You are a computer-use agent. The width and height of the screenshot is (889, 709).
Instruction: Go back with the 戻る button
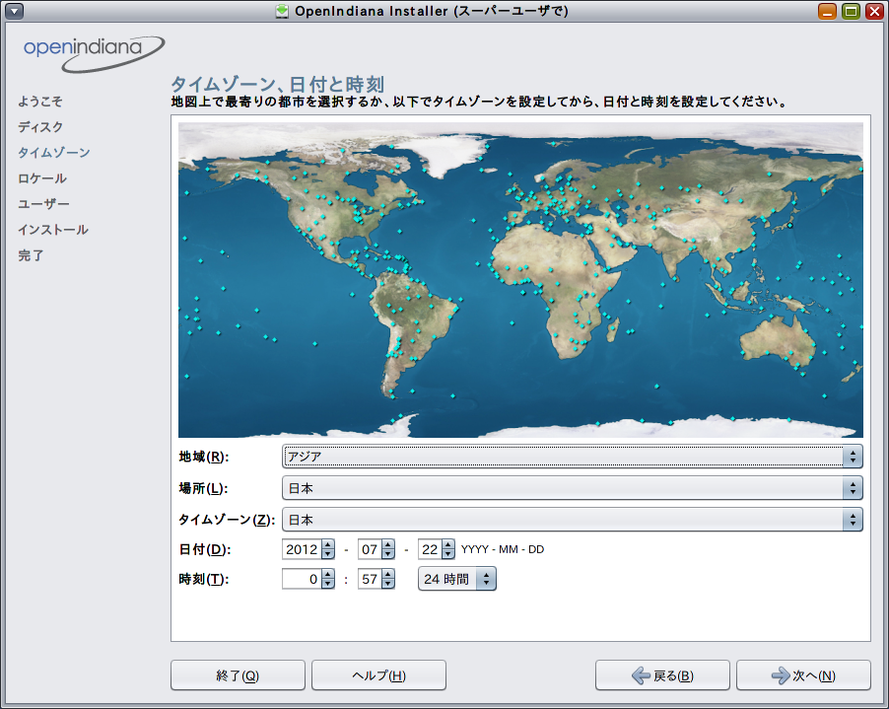pyautogui.click(x=662, y=675)
